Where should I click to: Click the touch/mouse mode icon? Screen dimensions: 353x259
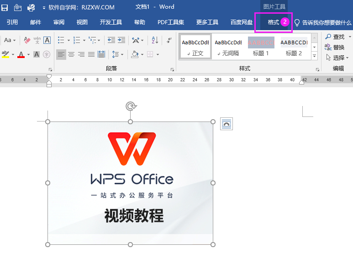[x=17, y=8]
